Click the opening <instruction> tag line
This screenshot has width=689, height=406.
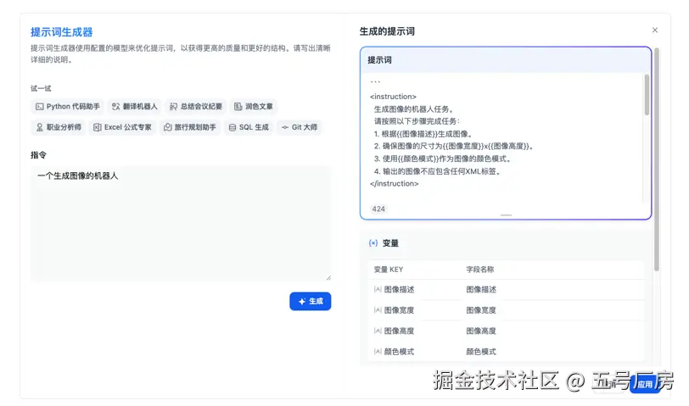tap(393, 97)
